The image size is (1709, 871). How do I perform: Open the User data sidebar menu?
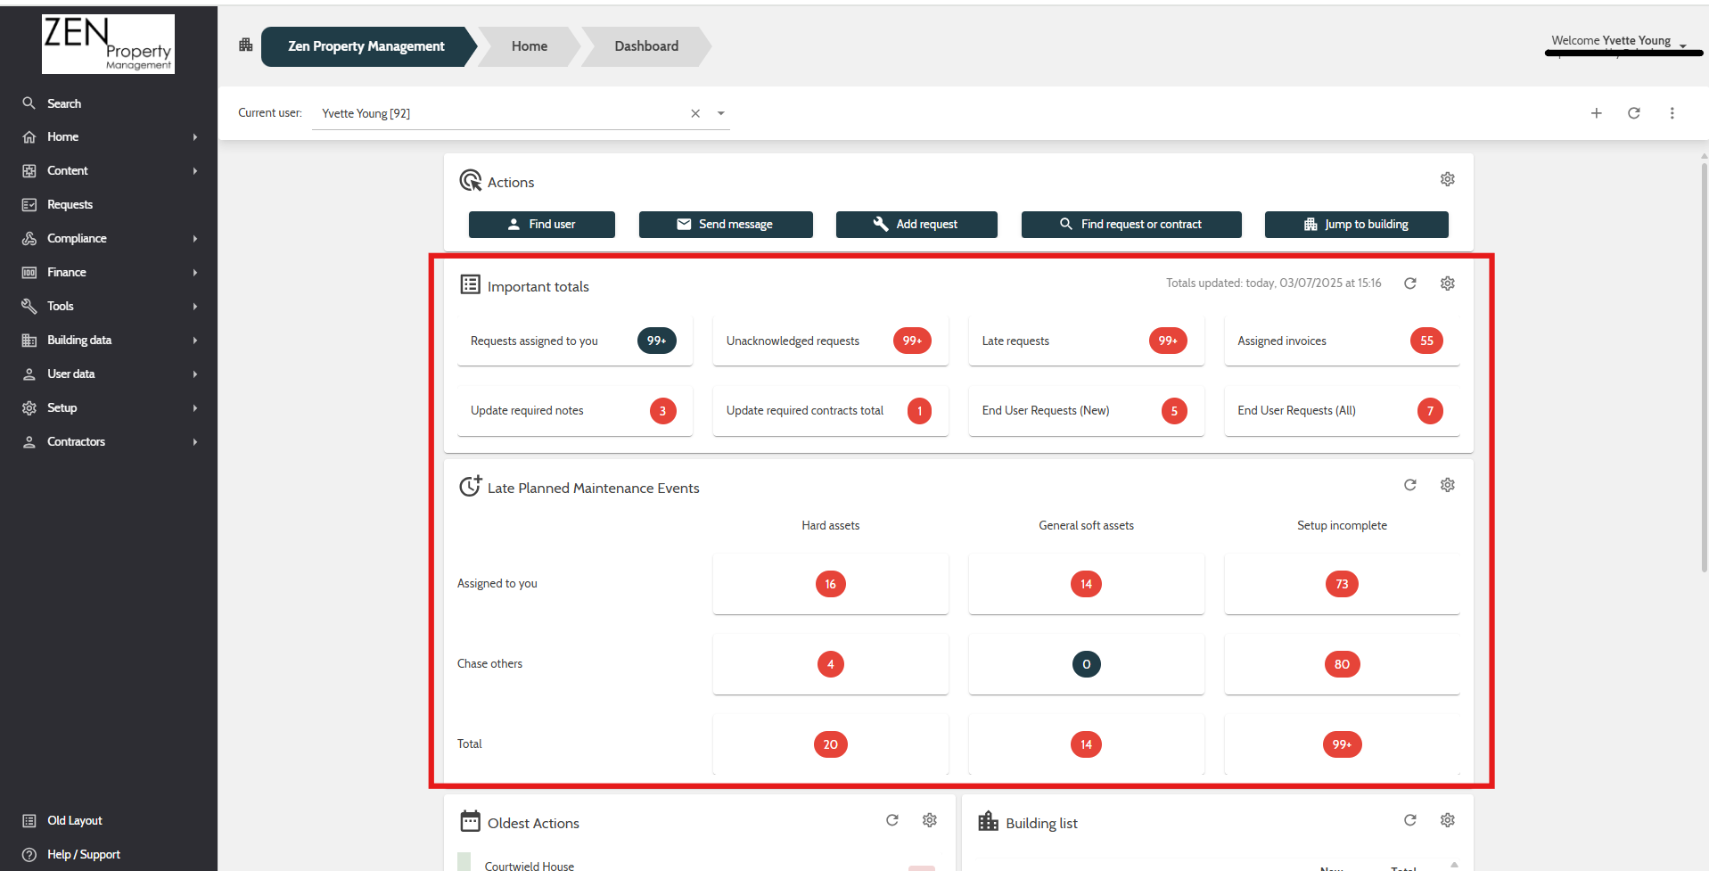109,374
